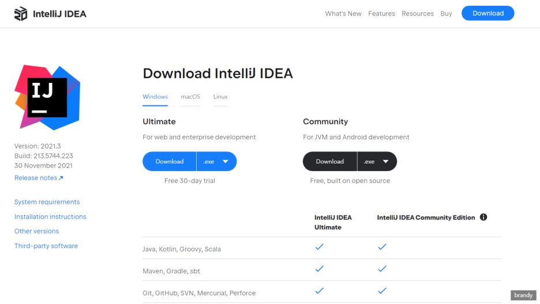The width and height of the screenshot is (540, 304).
Task: Click Community checkmark for Java, Kotlin, Groovy, Scala
Action: click(382, 246)
